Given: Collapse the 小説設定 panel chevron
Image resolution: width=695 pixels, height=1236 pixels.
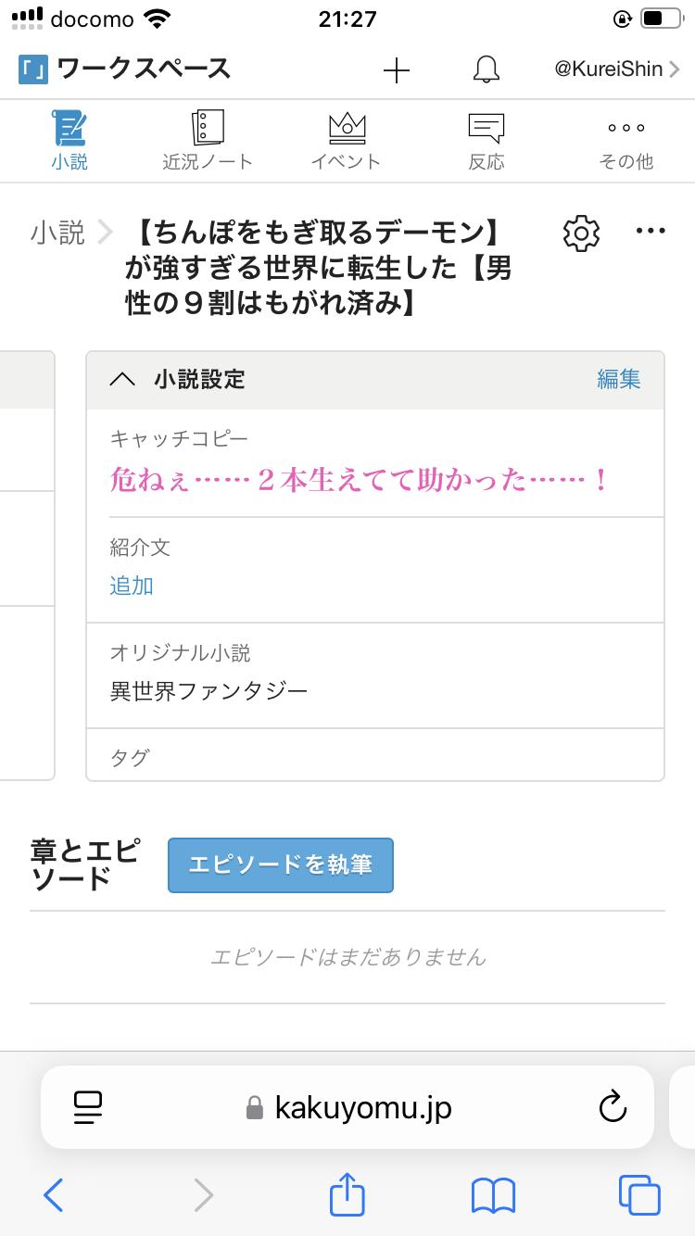Looking at the screenshot, I should click(x=121, y=379).
